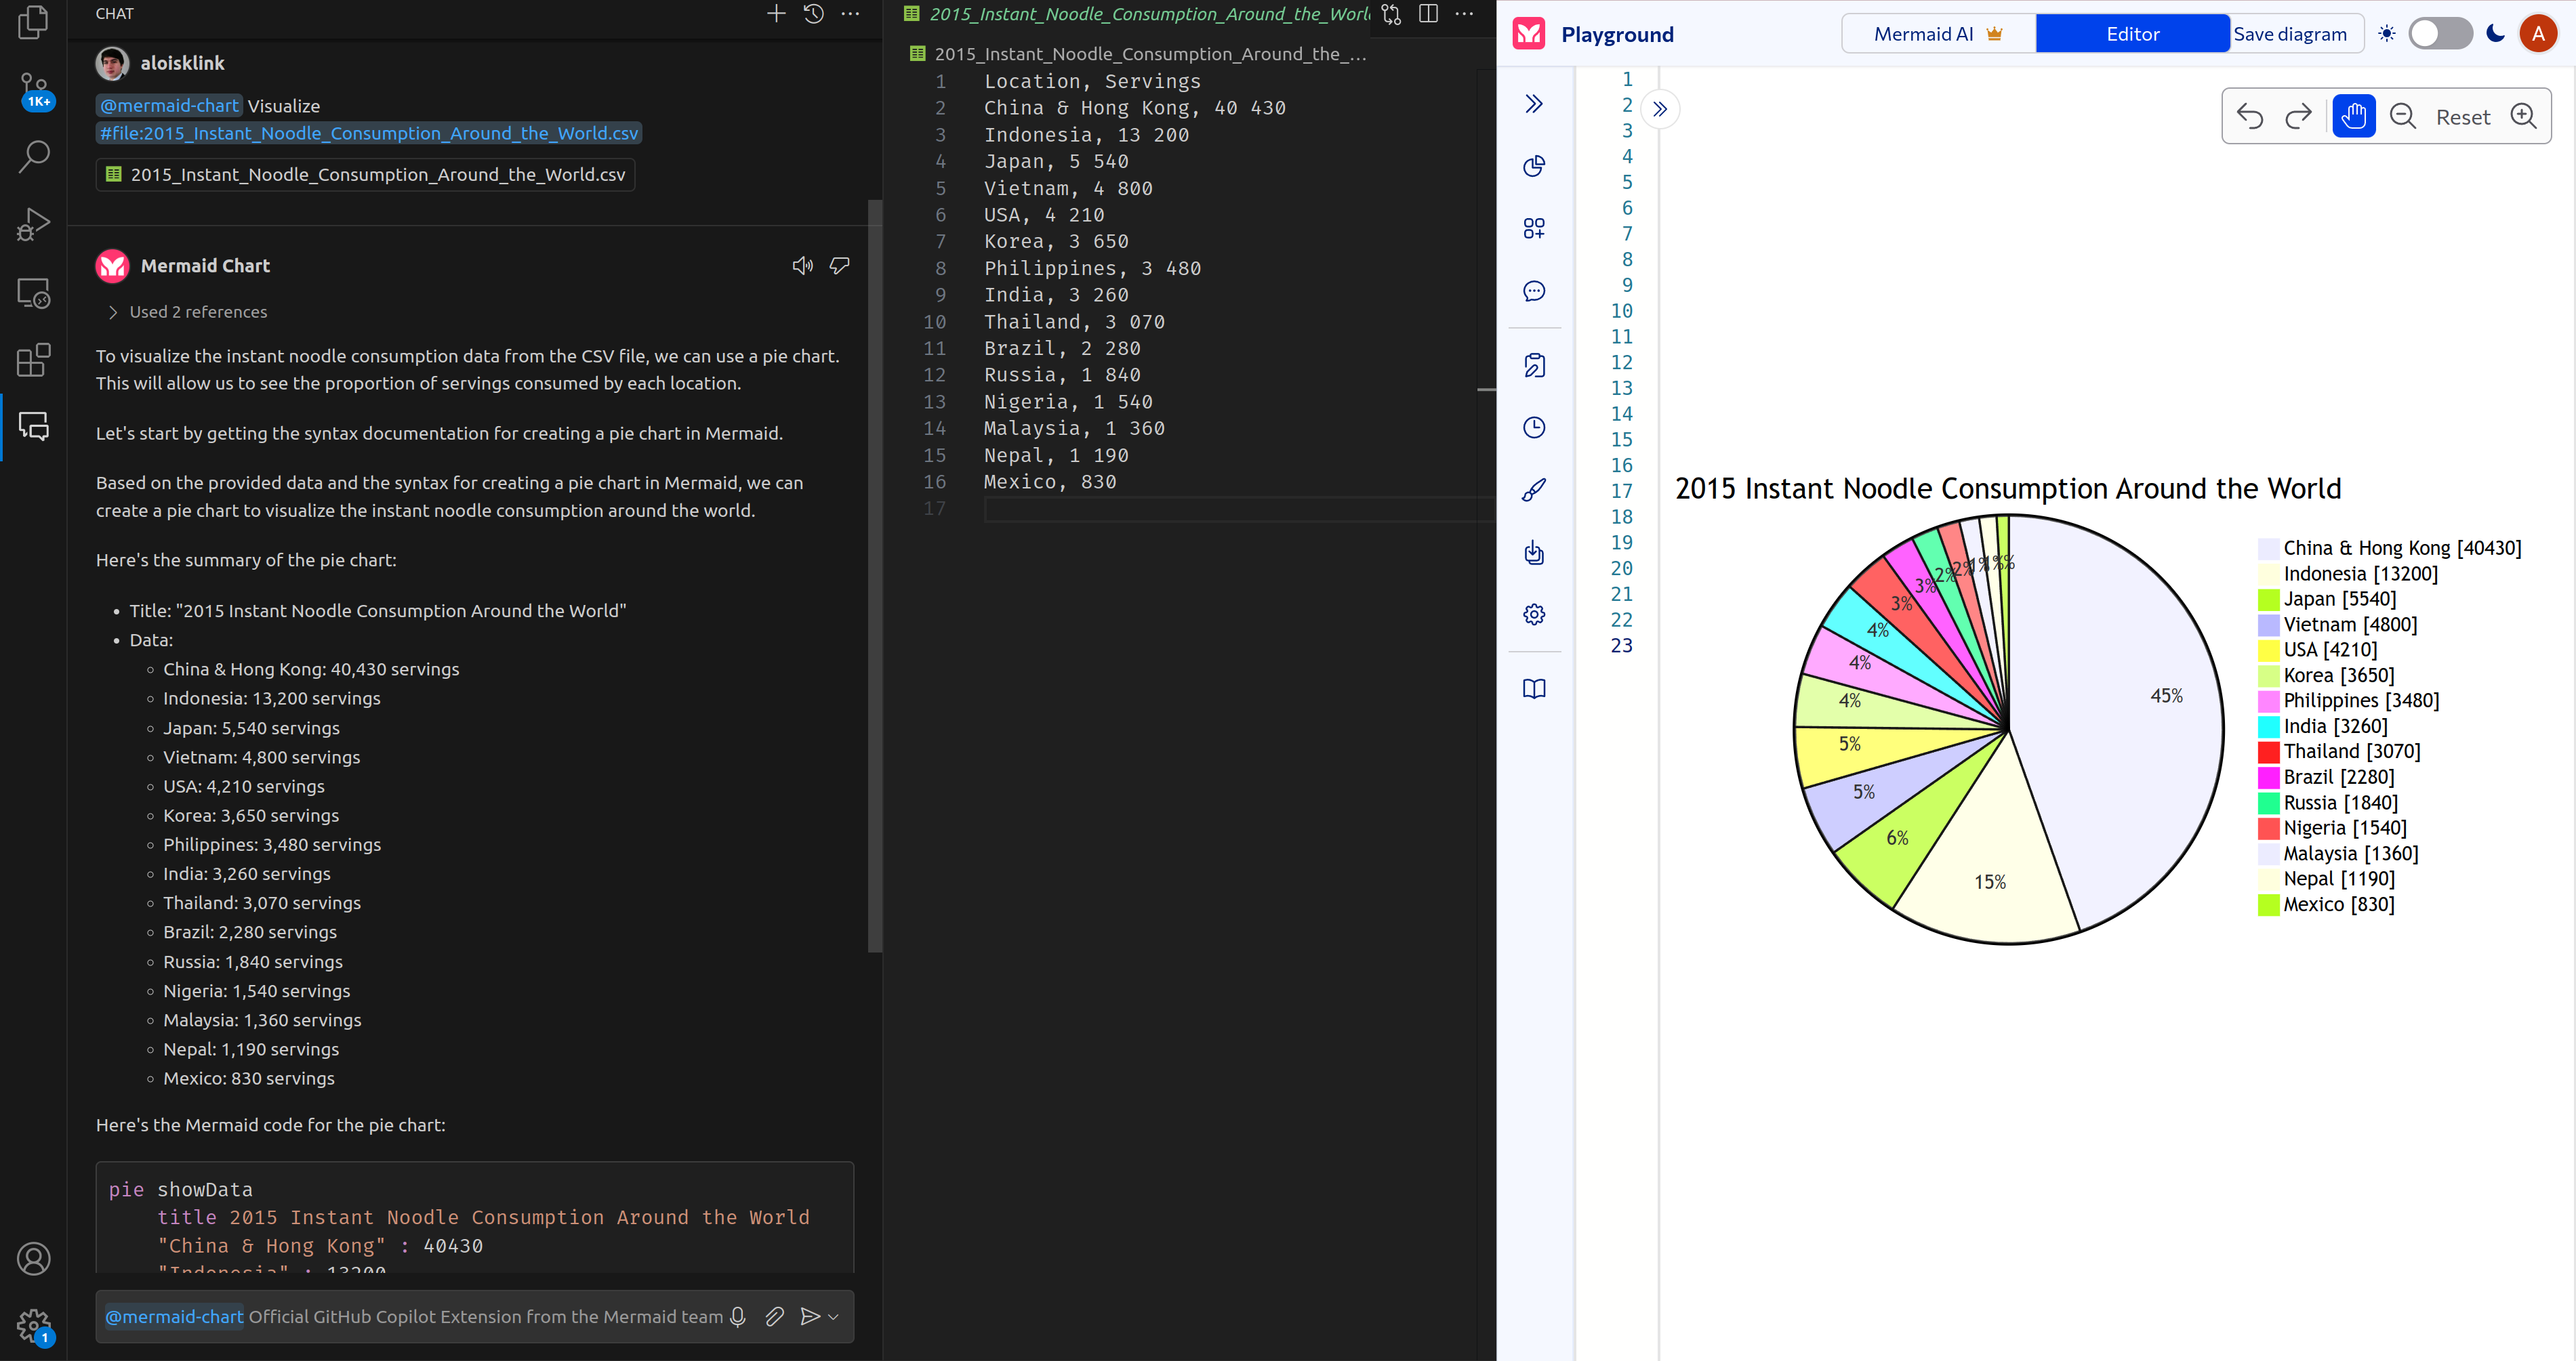Open source control changes for the CSV editor

pos(1391,14)
